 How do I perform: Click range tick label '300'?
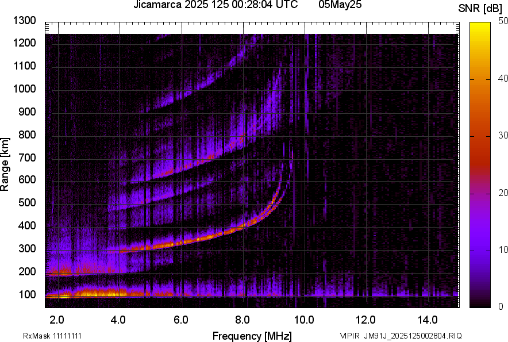(27, 249)
